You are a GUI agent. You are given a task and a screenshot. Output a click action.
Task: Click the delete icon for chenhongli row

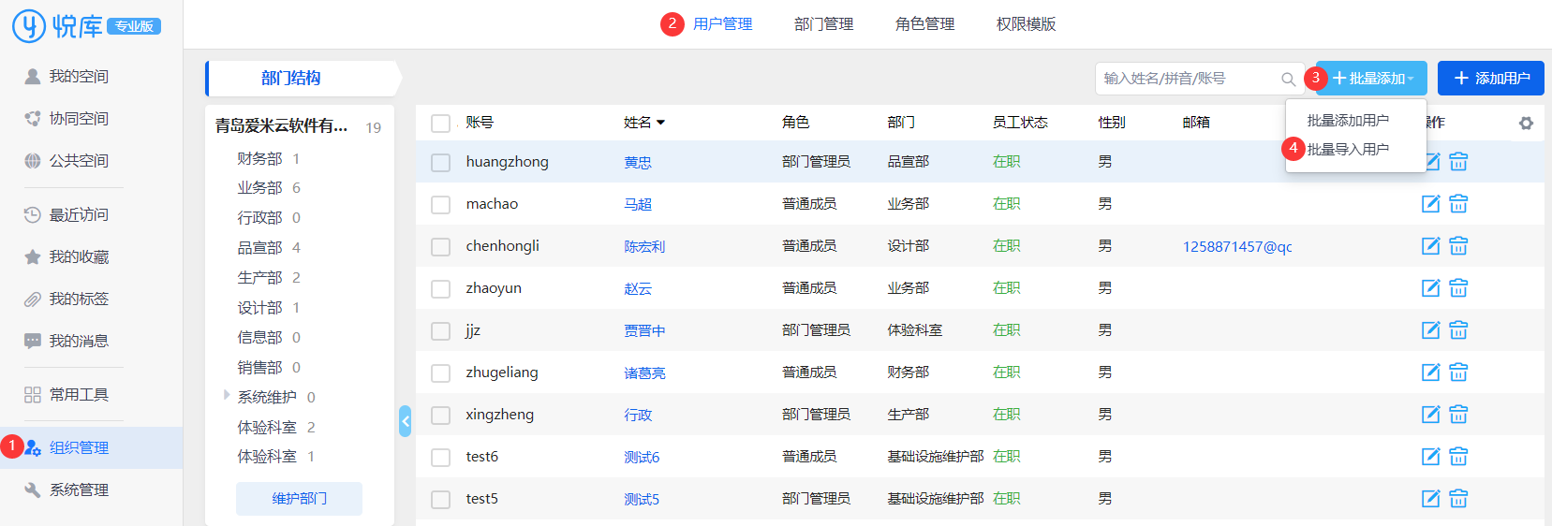point(1458,246)
